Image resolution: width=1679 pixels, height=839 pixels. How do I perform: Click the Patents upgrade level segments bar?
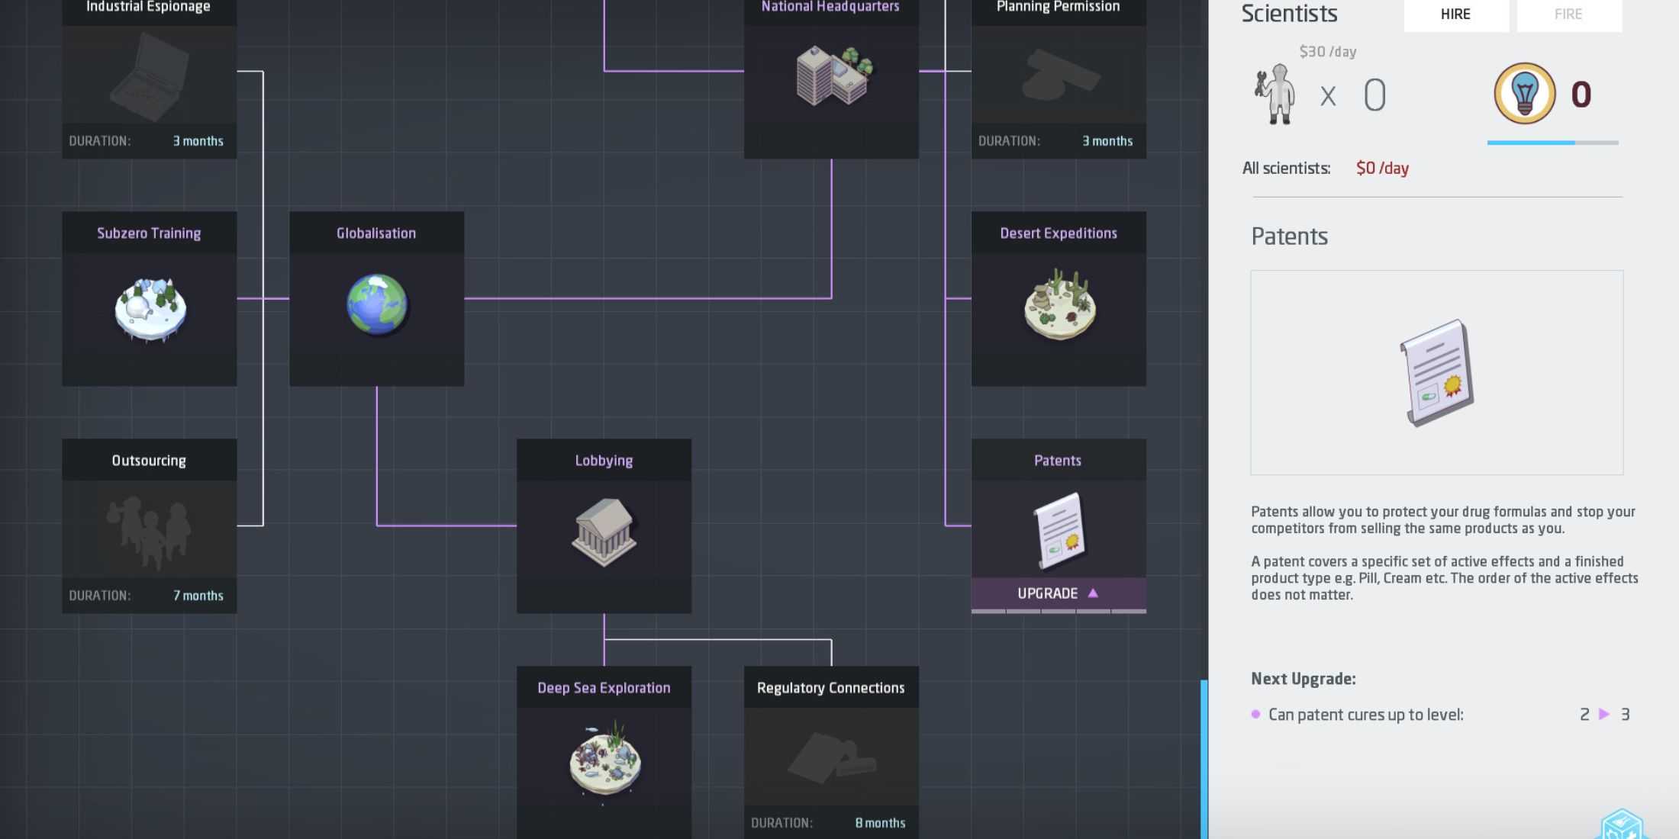click(1059, 611)
